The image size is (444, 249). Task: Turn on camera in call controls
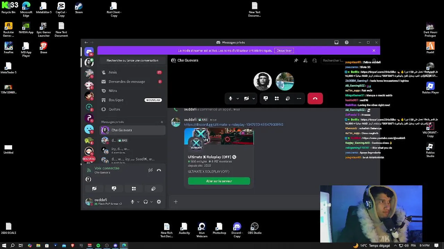pos(246,99)
